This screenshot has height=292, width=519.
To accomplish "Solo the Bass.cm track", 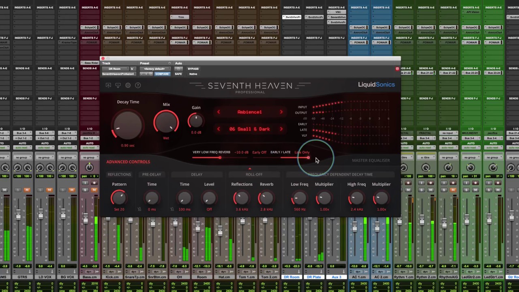I will pyautogui.click(x=85, y=190).
